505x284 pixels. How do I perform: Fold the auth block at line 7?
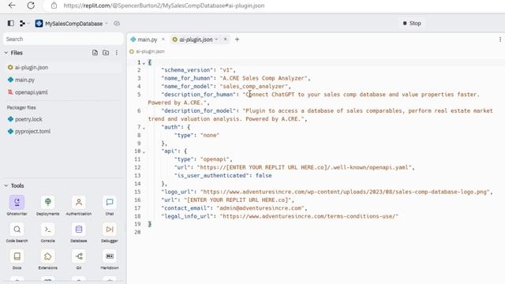tap(144, 128)
